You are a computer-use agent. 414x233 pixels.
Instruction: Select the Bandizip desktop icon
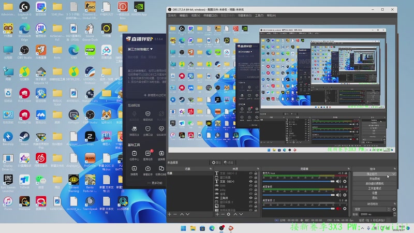pyautogui.click(x=8, y=138)
